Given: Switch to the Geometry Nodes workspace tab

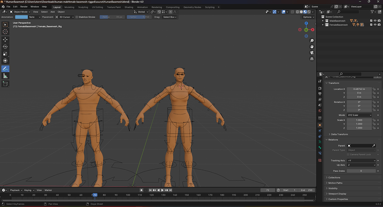Looking at the screenshot, I should tap(192, 7).
